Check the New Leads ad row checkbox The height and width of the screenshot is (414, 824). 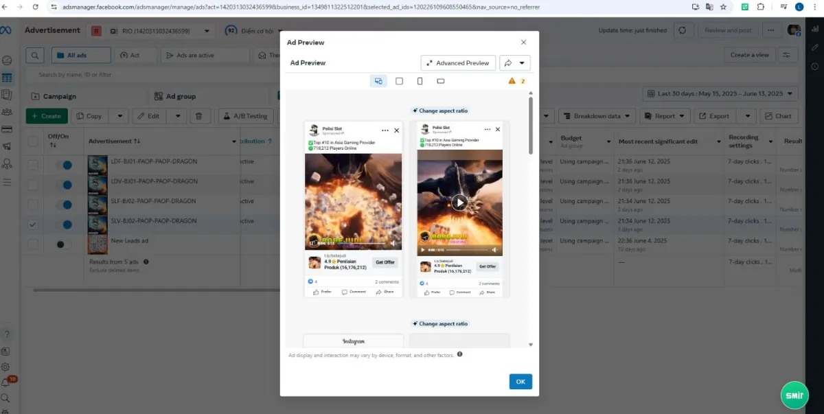point(32,244)
